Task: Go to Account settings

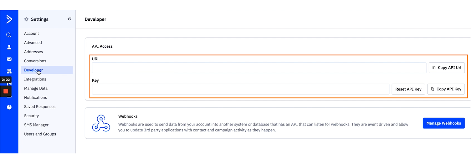Action: [31, 34]
